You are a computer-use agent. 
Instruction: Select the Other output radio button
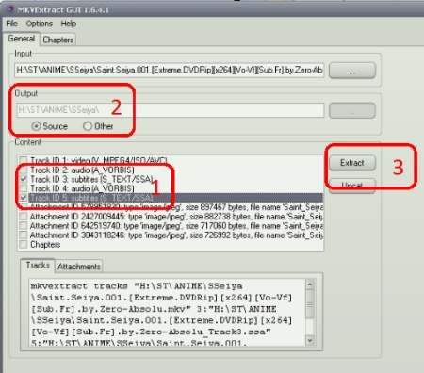coord(88,126)
